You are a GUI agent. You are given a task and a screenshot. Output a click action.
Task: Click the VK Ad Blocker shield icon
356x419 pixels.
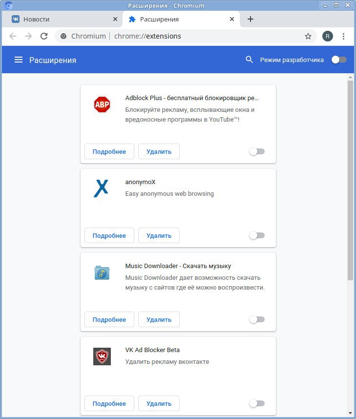[x=102, y=356]
